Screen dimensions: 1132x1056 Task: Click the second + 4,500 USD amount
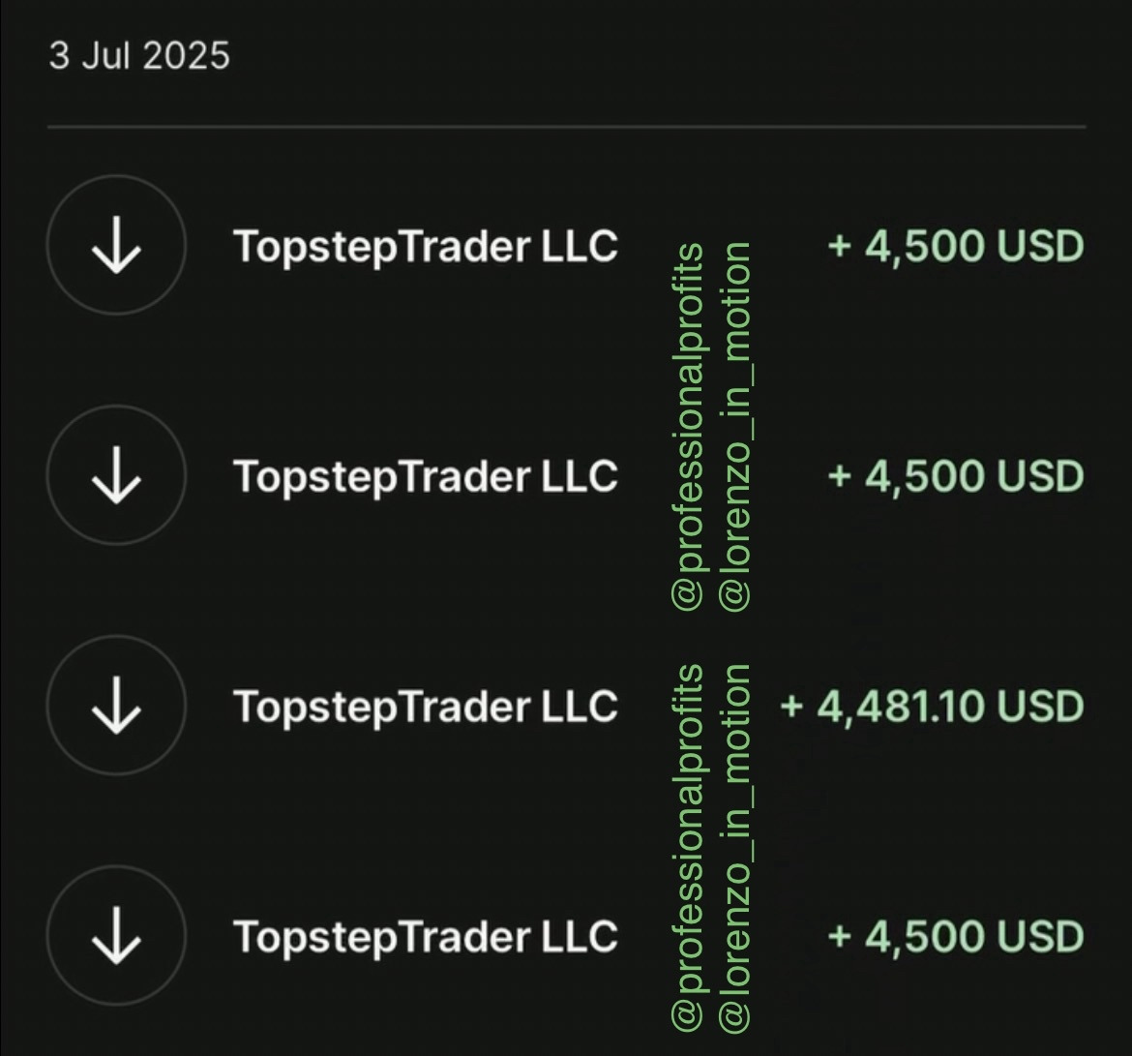tap(955, 476)
